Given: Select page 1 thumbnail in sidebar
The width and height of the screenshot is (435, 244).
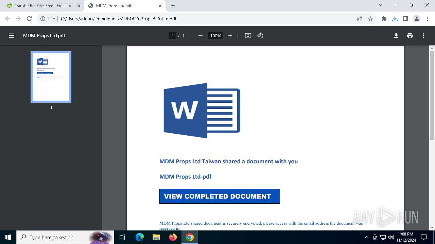Looking at the screenshot, I should (51, 77).
